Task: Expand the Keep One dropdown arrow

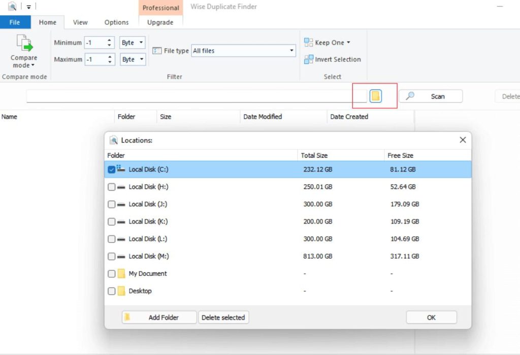Action: pos(348,43)
